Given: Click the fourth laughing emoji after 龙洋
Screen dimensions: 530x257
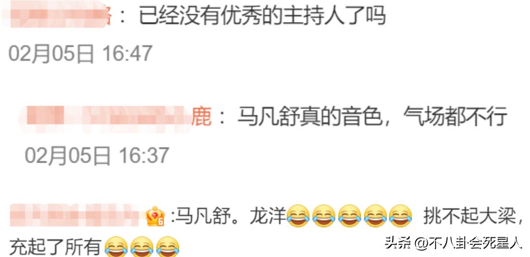Looking at the screenshot, I should [375, 215].
